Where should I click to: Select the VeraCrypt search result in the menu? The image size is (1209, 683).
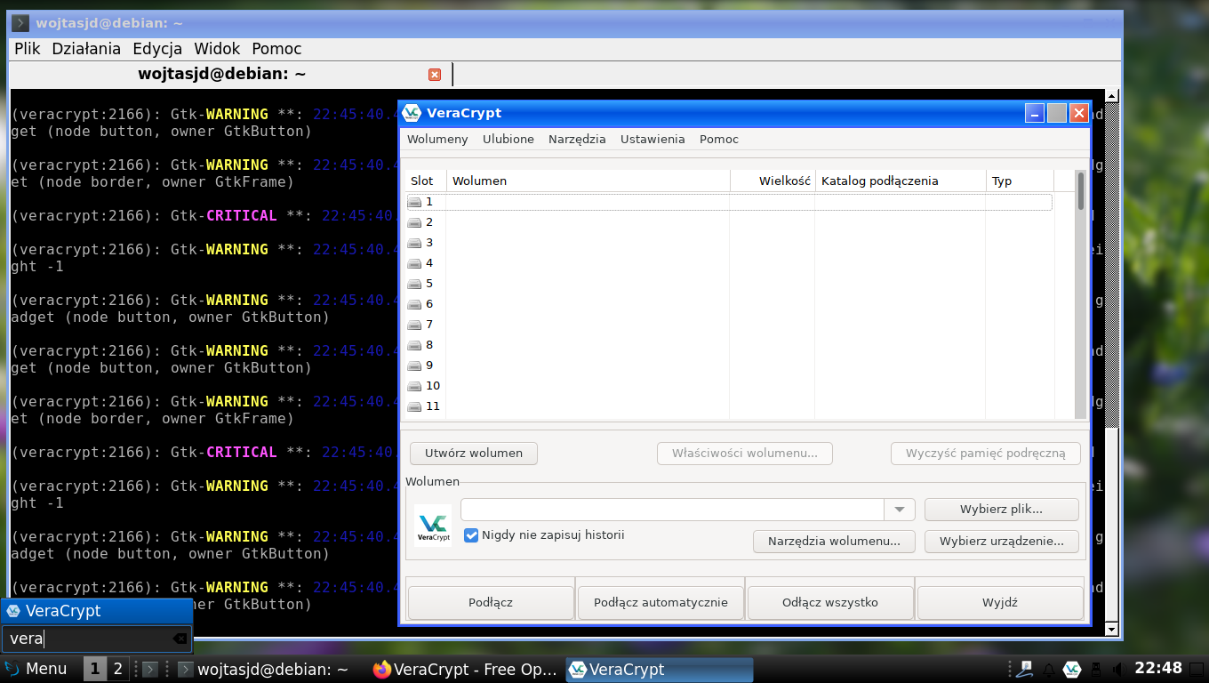pos(97,611)
